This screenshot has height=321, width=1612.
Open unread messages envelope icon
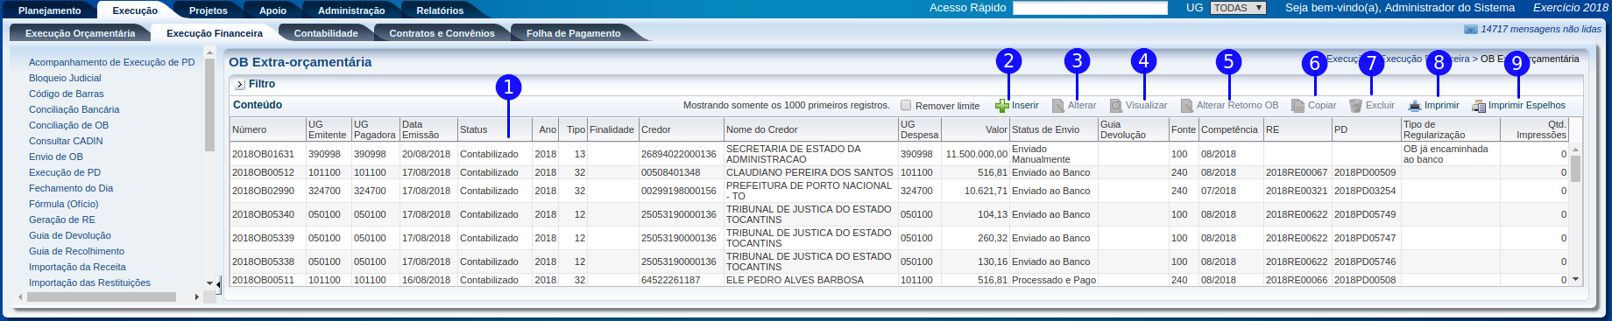pos(1471,29)
